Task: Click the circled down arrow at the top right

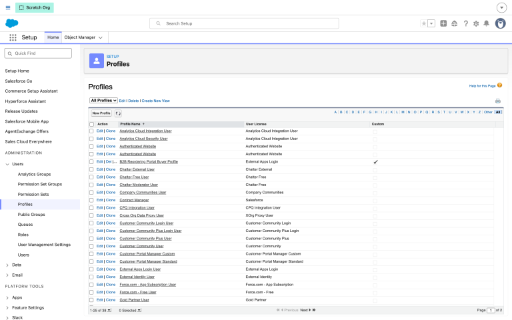Action: pyautogui.click(x=501, y=7)
